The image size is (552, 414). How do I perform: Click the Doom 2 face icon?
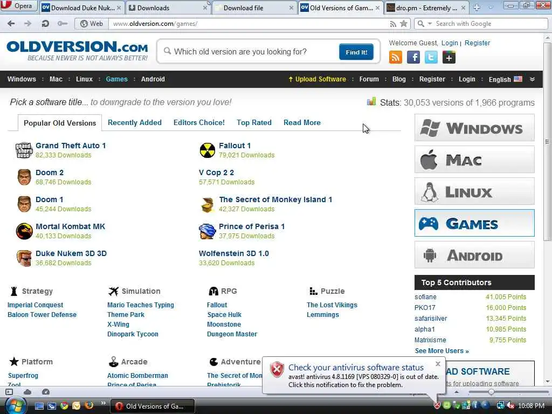(x=24, y=177)
